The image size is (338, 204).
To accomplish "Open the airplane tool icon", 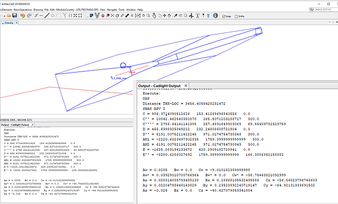I will point(191,15).
